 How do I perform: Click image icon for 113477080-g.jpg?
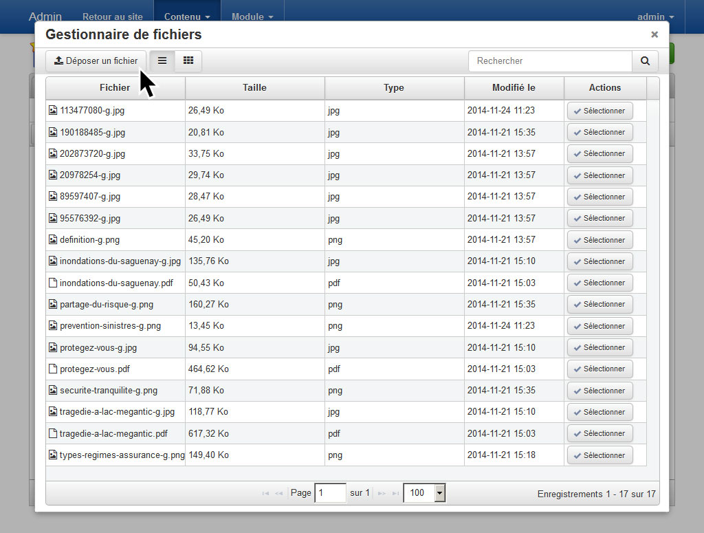click(53, 110)
